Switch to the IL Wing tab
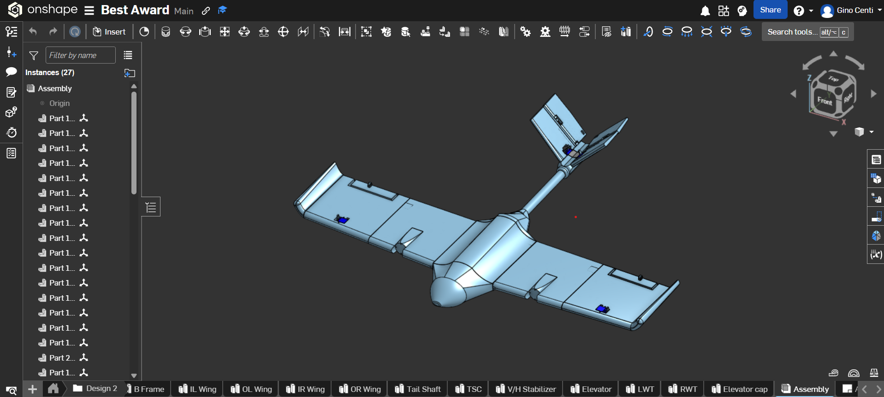This screenshot has height=397, width=884. [197, 389]
